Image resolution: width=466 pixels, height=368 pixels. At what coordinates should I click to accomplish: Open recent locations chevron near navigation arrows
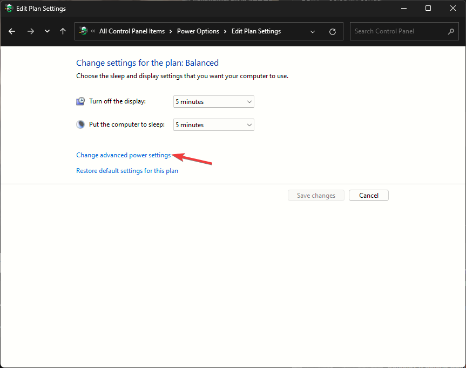point(47,31)
